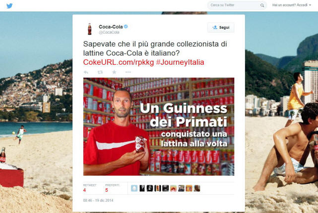This screenshot has width=318, height=213.
Task: Open the more options ellipsis menu
Action: [128, 72]
